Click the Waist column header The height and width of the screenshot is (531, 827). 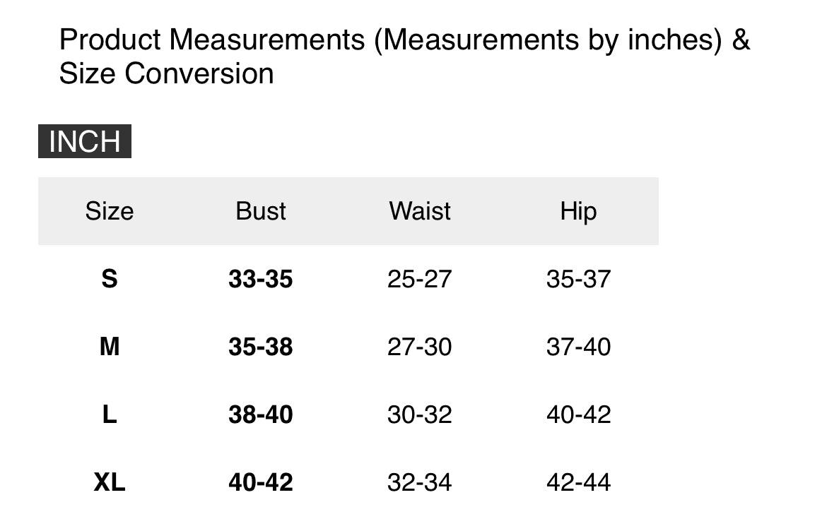click(x=420, y=211)
